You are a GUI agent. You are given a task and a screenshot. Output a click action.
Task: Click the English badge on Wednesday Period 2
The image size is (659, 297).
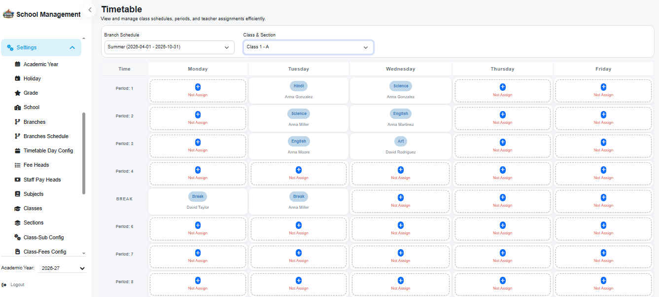click(x=401, y=113)
